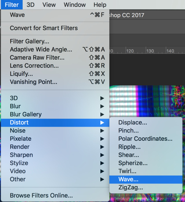Open Filter Gallery...
185x202 pixels.
55,41
